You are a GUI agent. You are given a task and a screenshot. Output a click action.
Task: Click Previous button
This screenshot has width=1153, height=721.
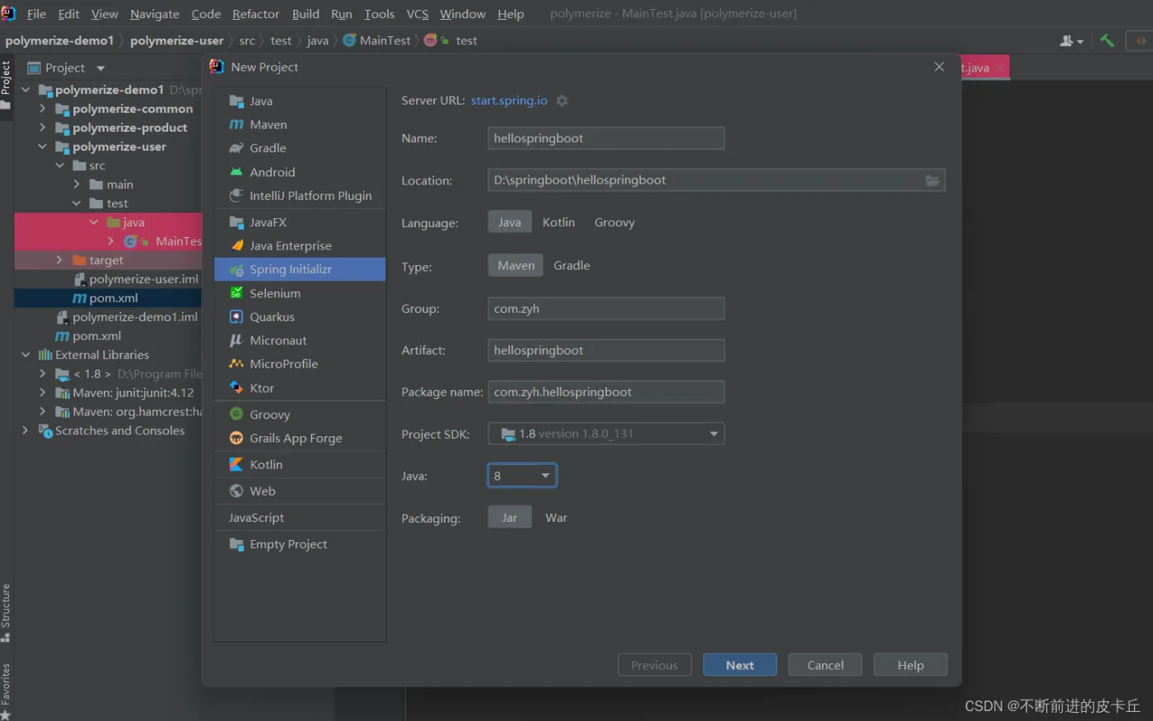pyautogui.click(x=655, y=665)
